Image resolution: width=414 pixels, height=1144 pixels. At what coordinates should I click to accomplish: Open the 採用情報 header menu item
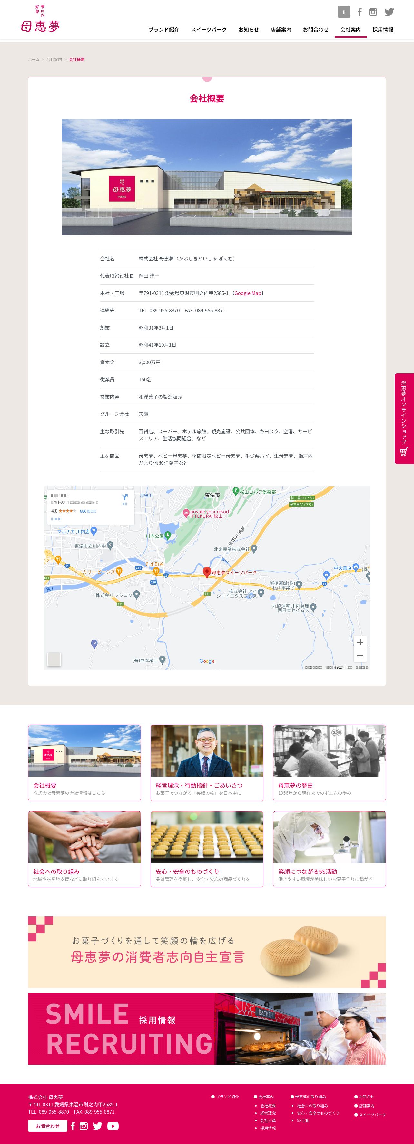click(382, 30)
